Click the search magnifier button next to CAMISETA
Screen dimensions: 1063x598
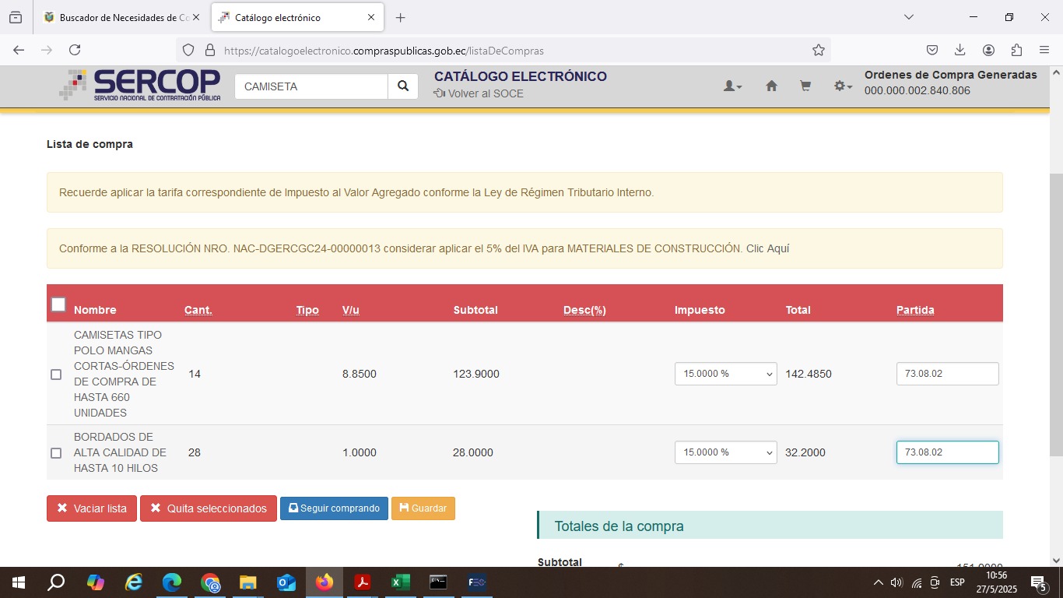403,86
